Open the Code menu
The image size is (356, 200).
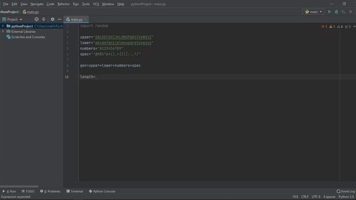(51, 4)
